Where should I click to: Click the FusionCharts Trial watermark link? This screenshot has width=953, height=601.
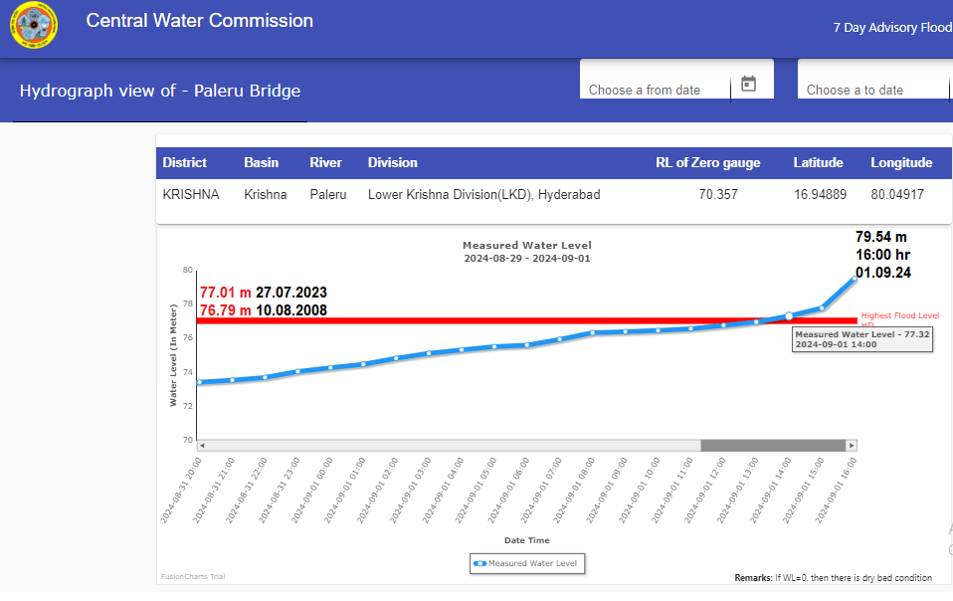(193, 576)
